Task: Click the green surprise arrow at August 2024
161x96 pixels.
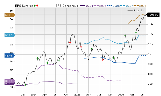Action: [x=59, y=60]
